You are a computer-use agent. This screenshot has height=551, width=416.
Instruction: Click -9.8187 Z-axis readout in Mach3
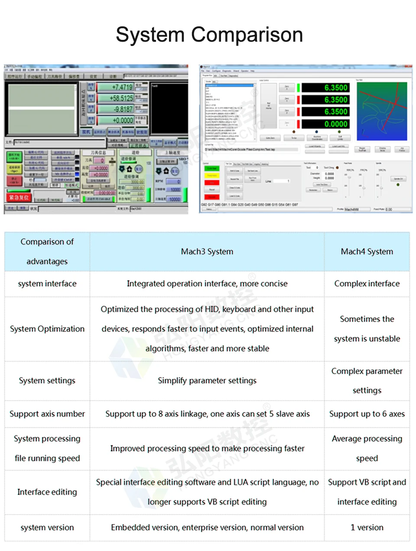tap(115, 109)
